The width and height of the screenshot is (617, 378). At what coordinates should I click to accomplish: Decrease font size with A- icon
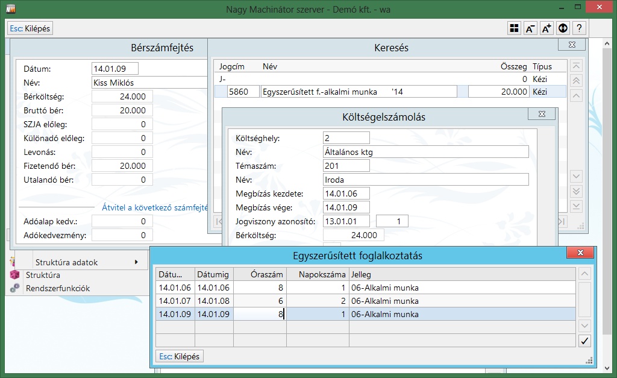tap(530, 28)
